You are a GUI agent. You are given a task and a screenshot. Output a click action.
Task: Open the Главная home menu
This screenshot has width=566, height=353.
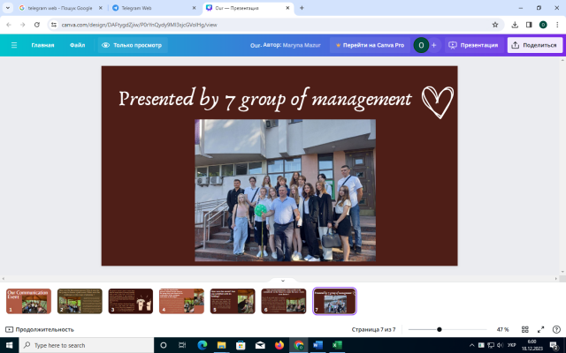[x=42, y=45]
